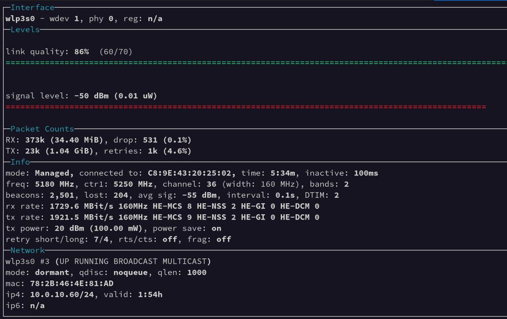507x319 pixels.
Task: Click the link quality 86% value
Action: pyautogui.click(x=81, y=52)
